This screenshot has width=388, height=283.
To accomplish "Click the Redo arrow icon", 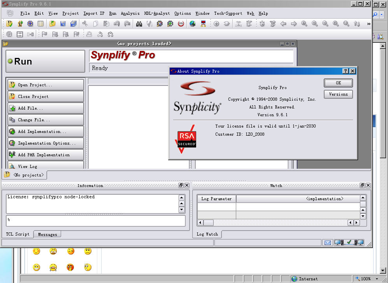I will (127, 24).
